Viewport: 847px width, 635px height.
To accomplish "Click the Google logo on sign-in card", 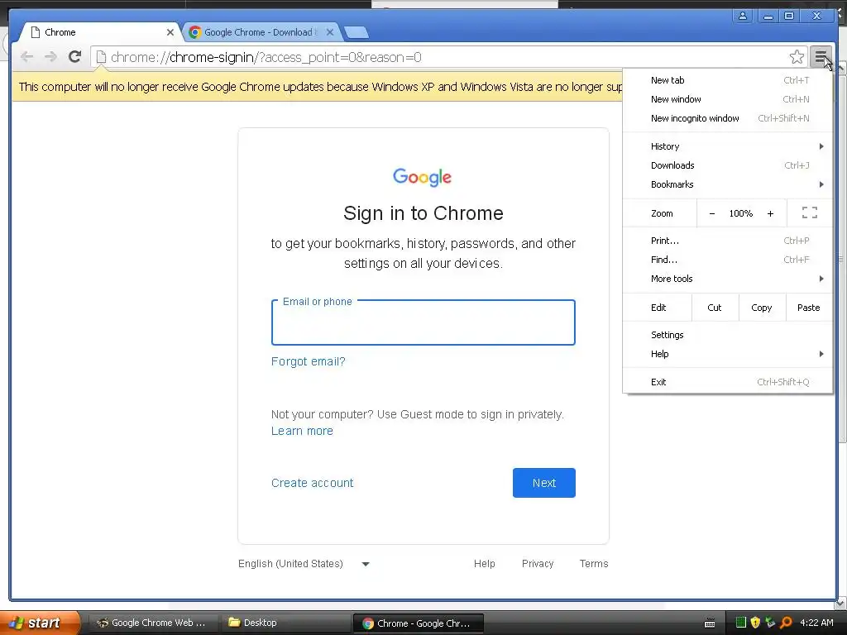I will click(x=423, y=177).
